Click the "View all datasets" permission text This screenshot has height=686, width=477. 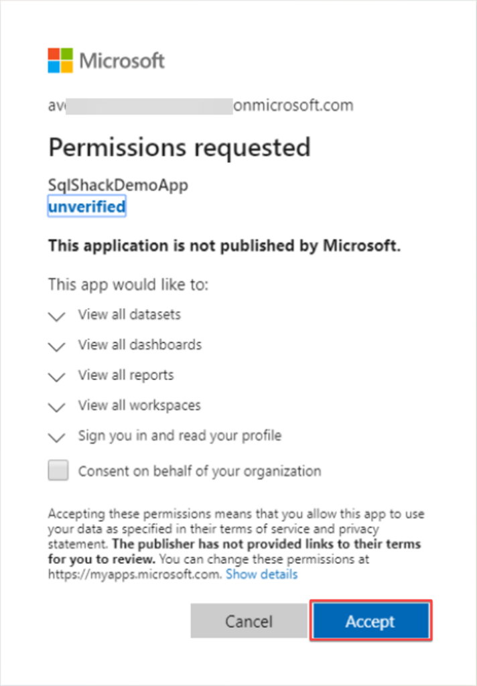129,314
